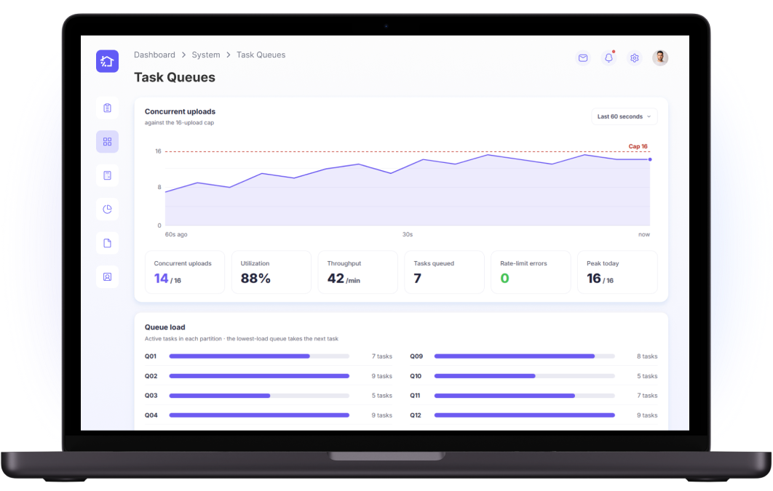773x491 pixels.
Task: Open the calculator sidebar icon
Action: click(107, 175)
